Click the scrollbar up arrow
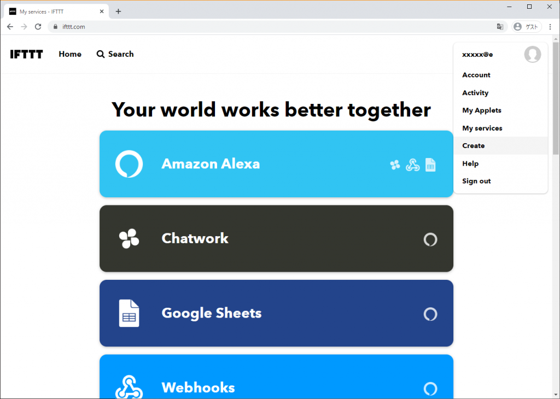This screenshot has height=399, width=560. [x=556, y=39]
